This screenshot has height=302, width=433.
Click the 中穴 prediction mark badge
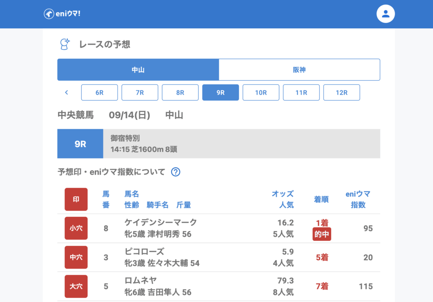[x=76, y=257]
